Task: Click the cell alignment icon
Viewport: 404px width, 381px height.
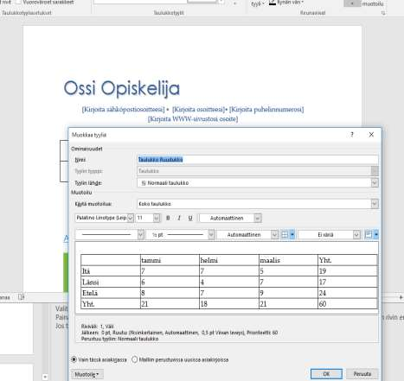Action: coord(369,235)
